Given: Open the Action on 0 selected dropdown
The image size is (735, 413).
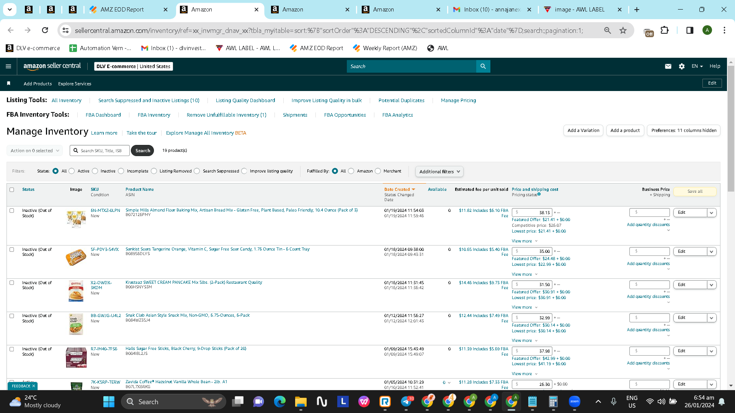Looking at the screenshot, I should (x=34, y=151).
